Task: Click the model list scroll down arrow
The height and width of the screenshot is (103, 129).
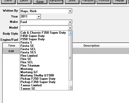Action: point(70,88)
